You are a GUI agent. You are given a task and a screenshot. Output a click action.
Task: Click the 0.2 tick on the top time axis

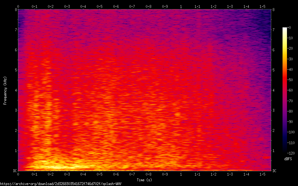(51, 6)
